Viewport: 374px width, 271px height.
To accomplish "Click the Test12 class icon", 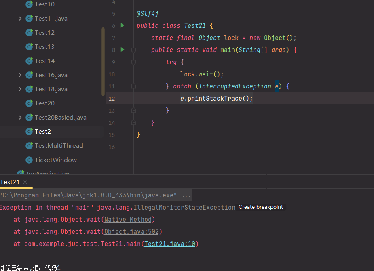I will click(29, 33).
